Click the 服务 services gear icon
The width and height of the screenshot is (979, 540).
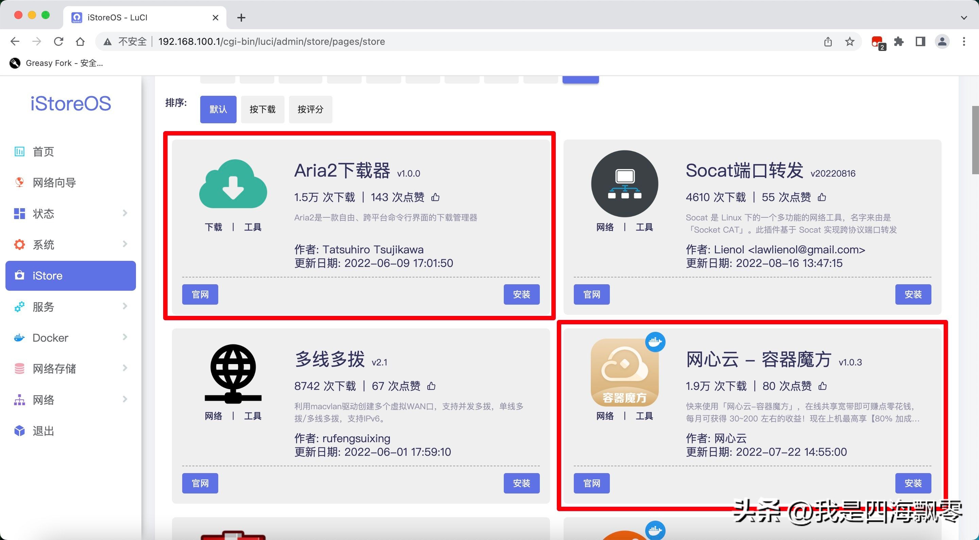coord(19,306)
